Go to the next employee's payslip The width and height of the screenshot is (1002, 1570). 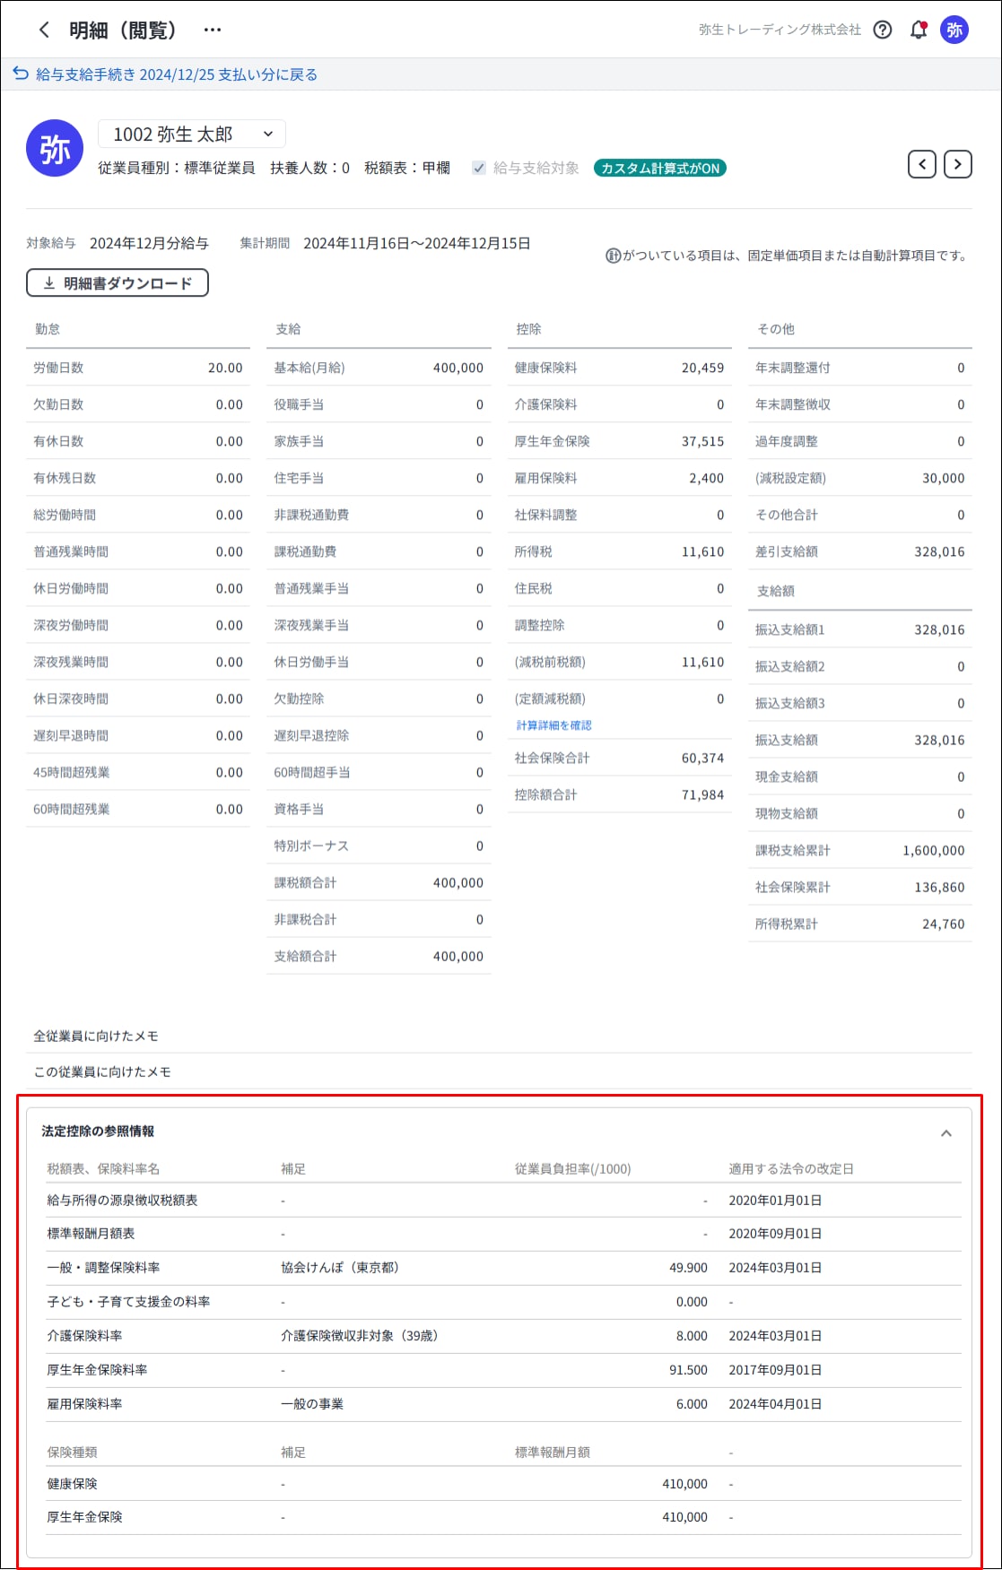(x=957, y=164)
